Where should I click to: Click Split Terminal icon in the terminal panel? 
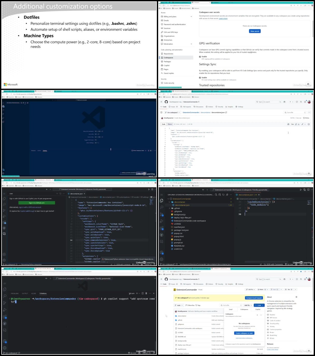point(143,293)
